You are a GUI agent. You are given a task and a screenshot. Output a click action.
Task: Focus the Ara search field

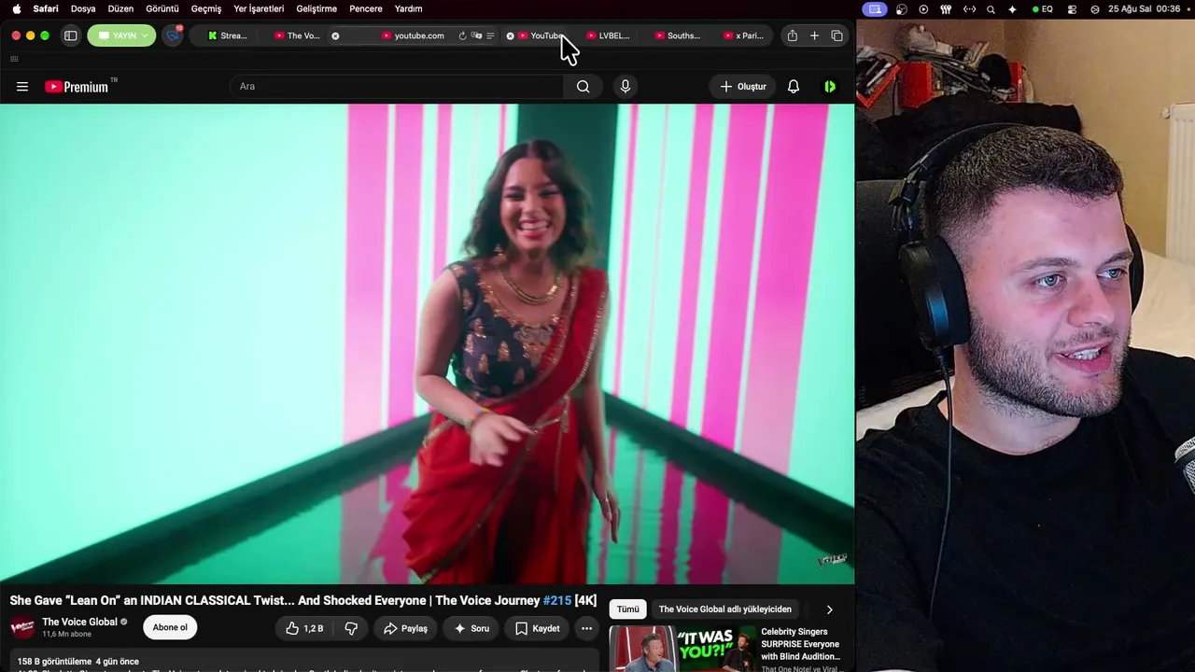pyautogui.click(x=397, y=87)
